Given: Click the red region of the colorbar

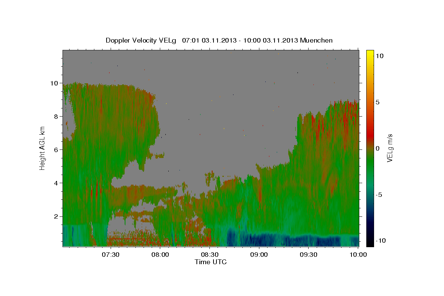Looking at the screenshot, I should click(x=370, y=135).
